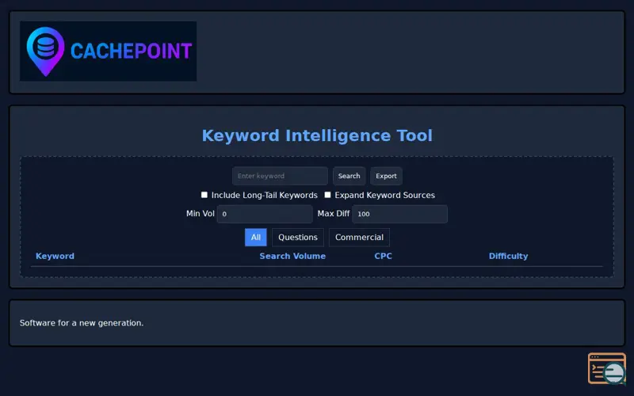Click 'Software for a new generation.' text
Viewport: 634px width, 396px height.
point(82,323)
